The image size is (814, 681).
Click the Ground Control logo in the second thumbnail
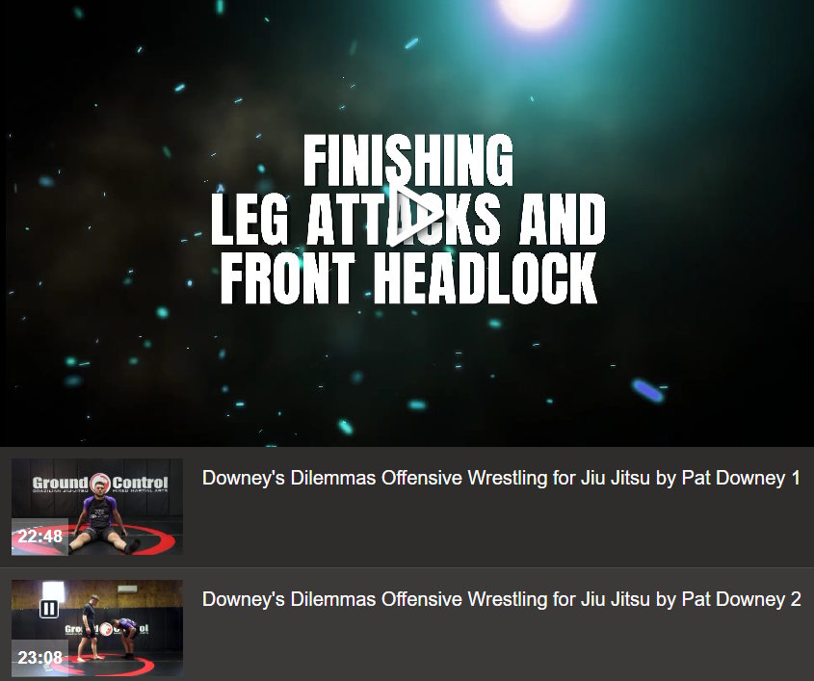106,630
